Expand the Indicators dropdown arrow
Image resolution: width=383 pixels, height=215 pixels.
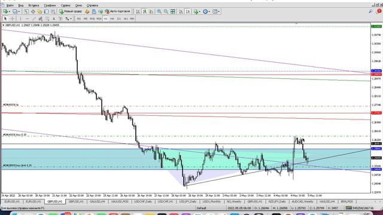click(199, 11)
